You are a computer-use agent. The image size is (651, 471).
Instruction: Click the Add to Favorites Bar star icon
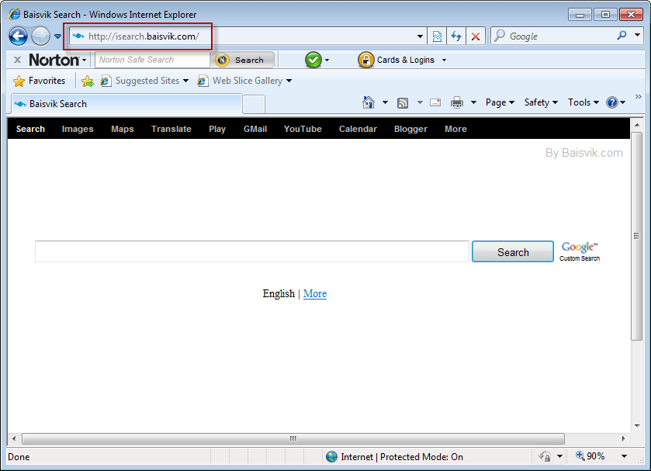tap(88, 81)
